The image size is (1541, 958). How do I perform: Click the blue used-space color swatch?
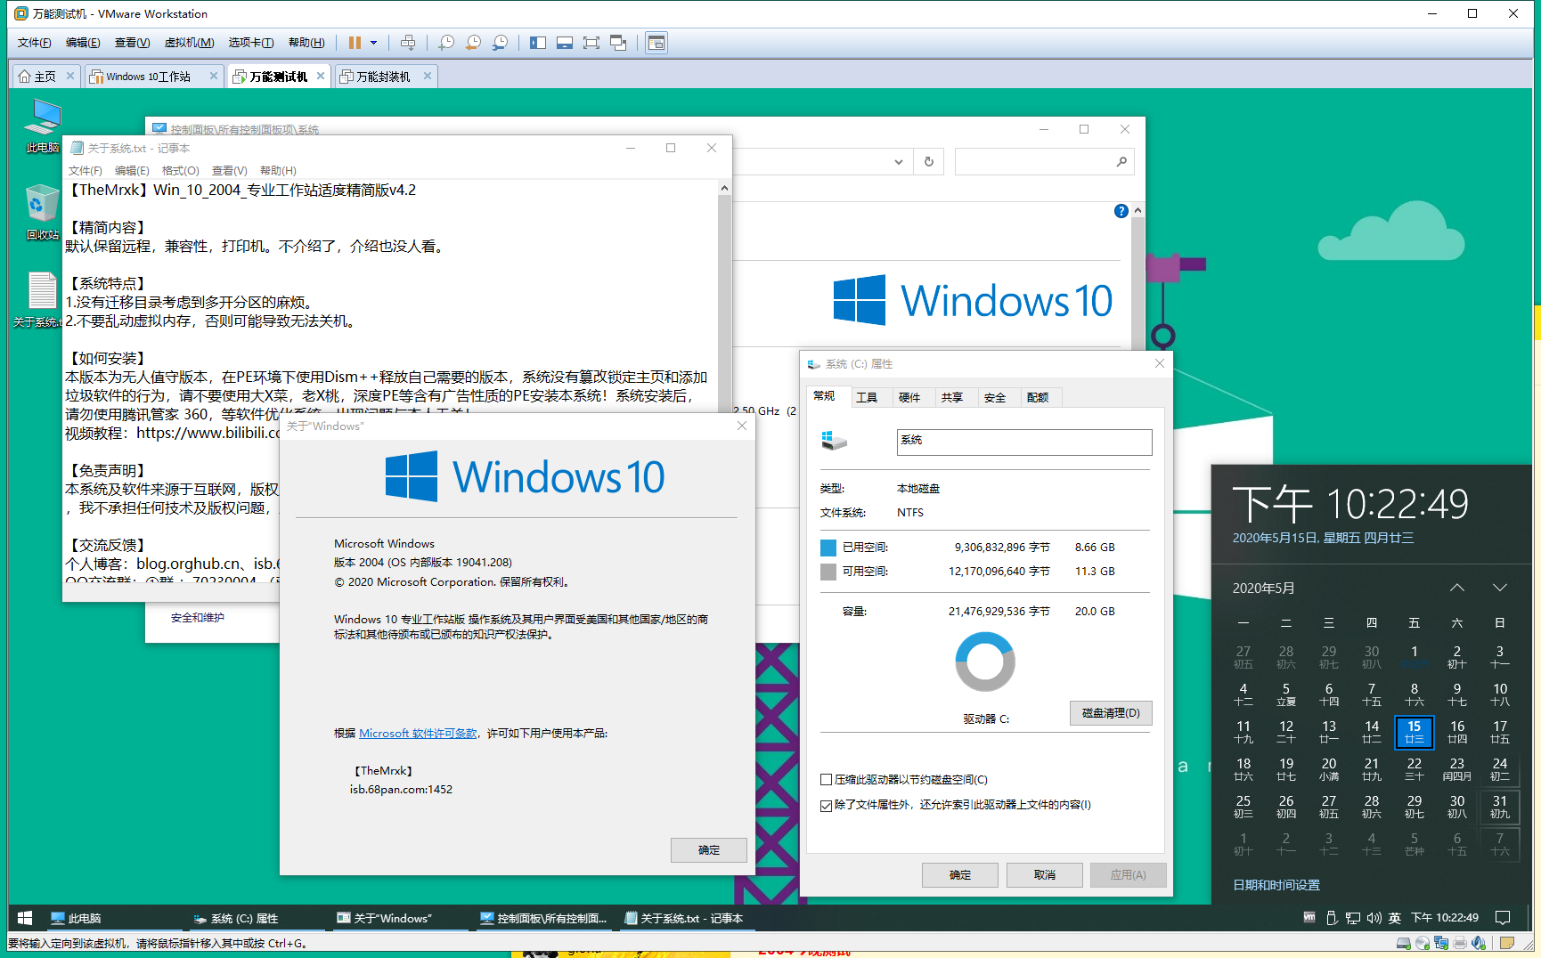tap(828, 547)
